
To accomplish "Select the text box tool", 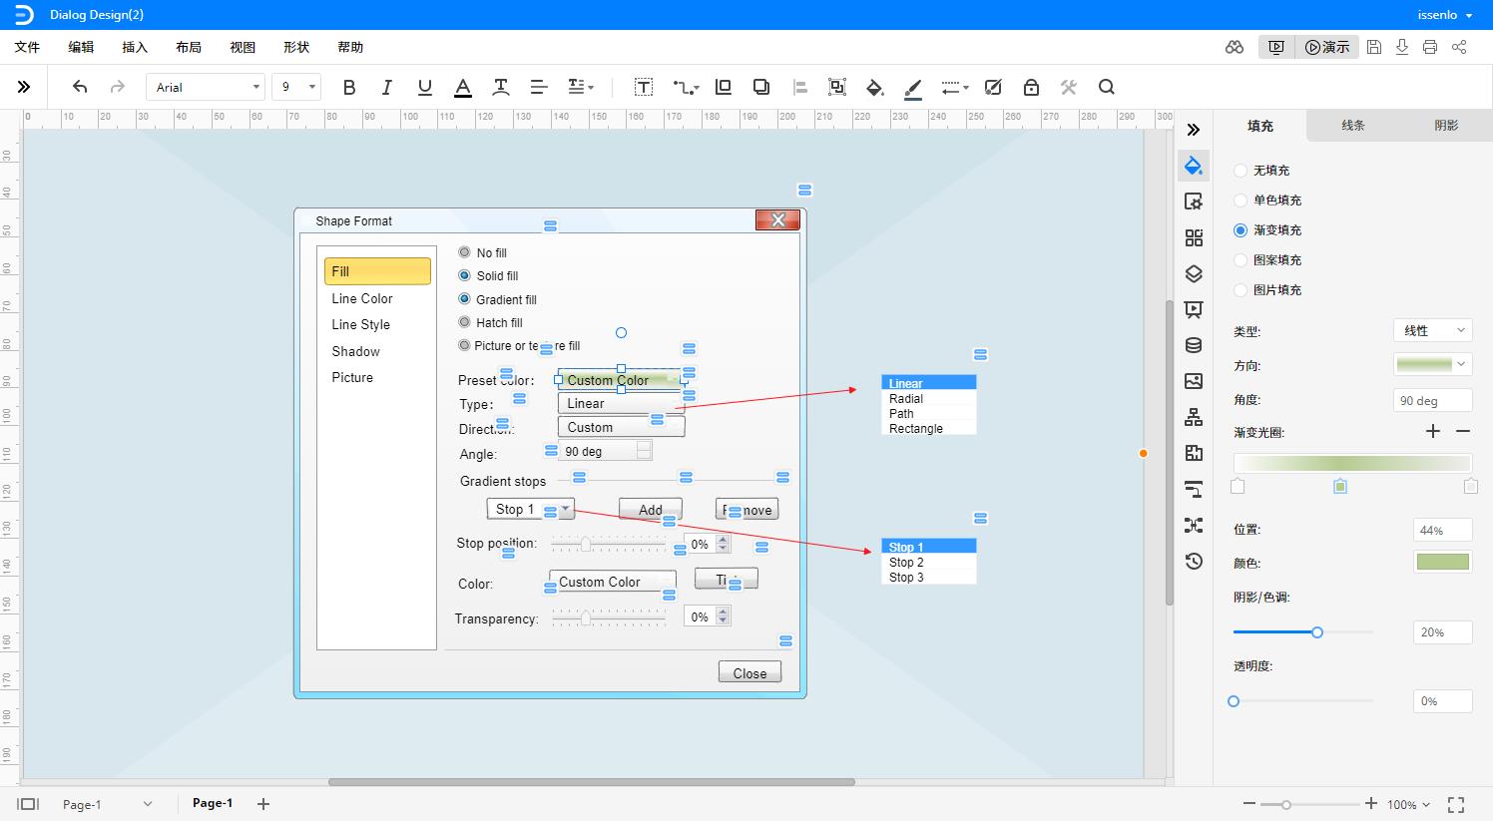I will click(x=644, y=88).
